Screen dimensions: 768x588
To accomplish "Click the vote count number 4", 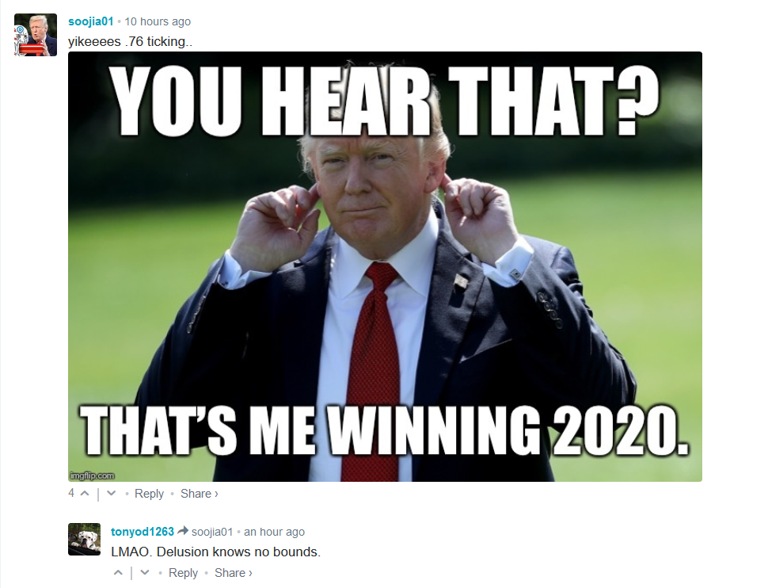I will click(x=71, y=493).
